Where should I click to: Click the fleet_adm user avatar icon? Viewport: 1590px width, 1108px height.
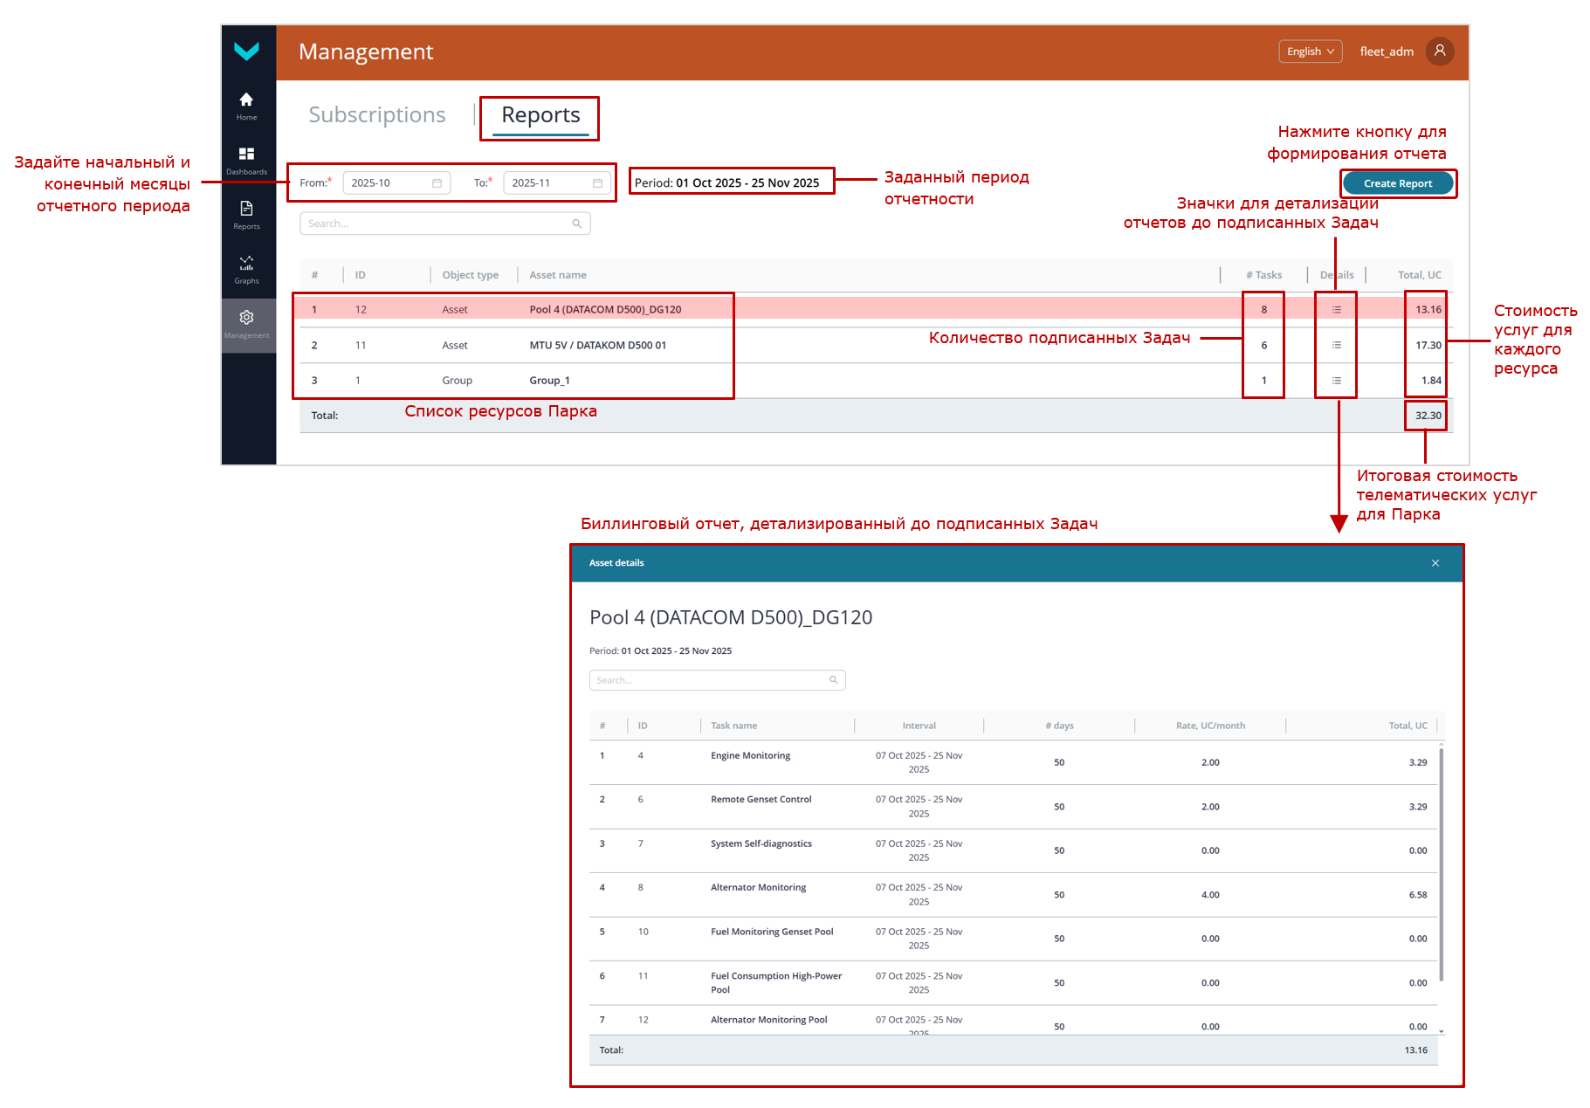click(1439, 52)
